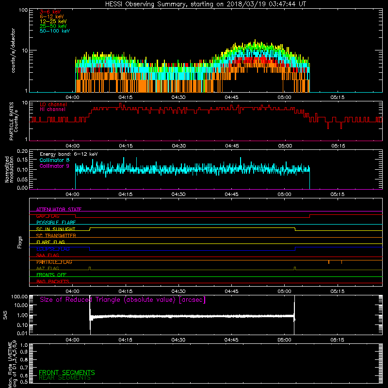Click the SC_IN_SUNLIGHT flag label

56,229
